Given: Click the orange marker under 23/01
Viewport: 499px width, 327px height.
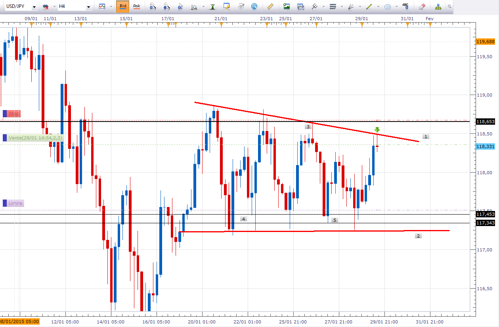Looking at the screenshot, I should coord(266,25).
